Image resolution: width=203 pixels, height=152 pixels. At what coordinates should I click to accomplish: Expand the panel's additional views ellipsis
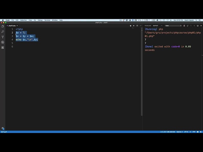pyautogui.click(x=161, y=26)
